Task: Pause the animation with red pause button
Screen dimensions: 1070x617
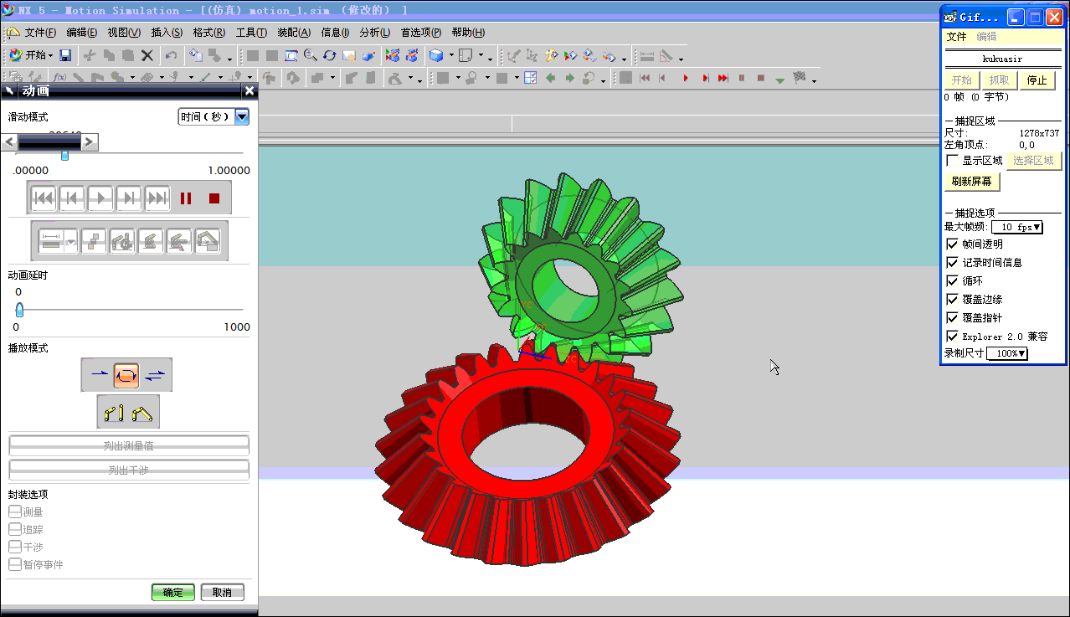Action: [186, 198]
